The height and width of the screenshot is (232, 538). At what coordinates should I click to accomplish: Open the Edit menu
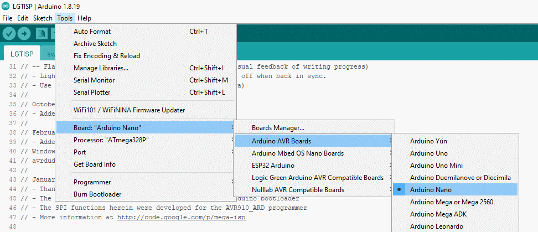23,18
